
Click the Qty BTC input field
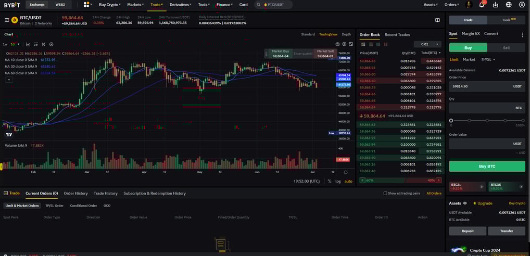point(487,108)
